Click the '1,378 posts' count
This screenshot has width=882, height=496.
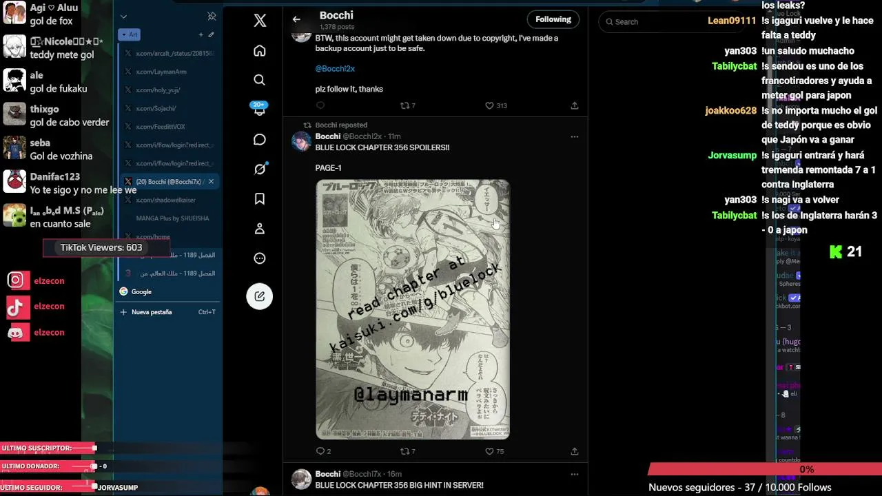pos(337,27)
